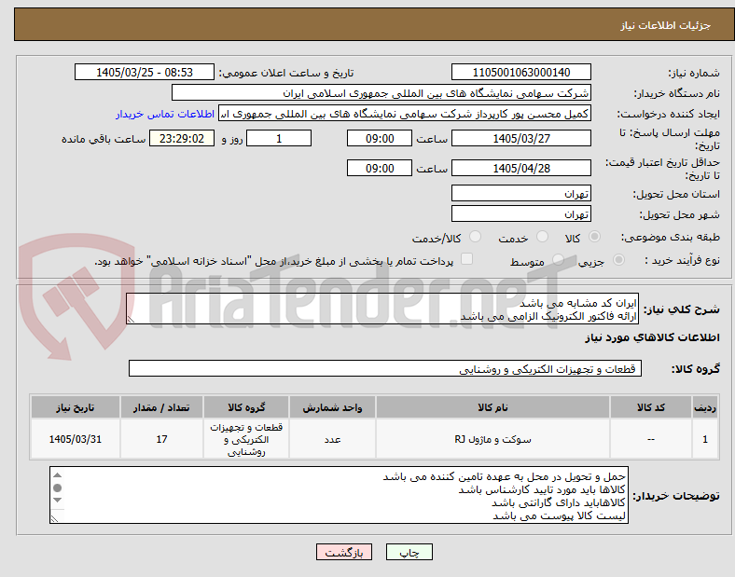
Task: Click تاریخ نیاز column header
Action: tap(76, 407)
